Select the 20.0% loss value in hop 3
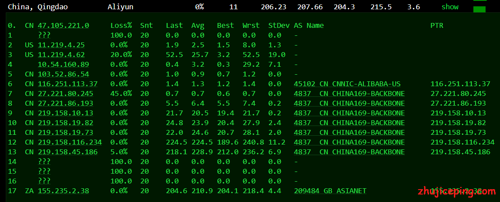500x202 pixels. pos(121,55)
